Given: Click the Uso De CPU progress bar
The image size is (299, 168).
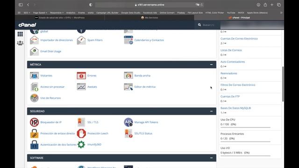Looking at the screenshot, I should click(245, 127).
